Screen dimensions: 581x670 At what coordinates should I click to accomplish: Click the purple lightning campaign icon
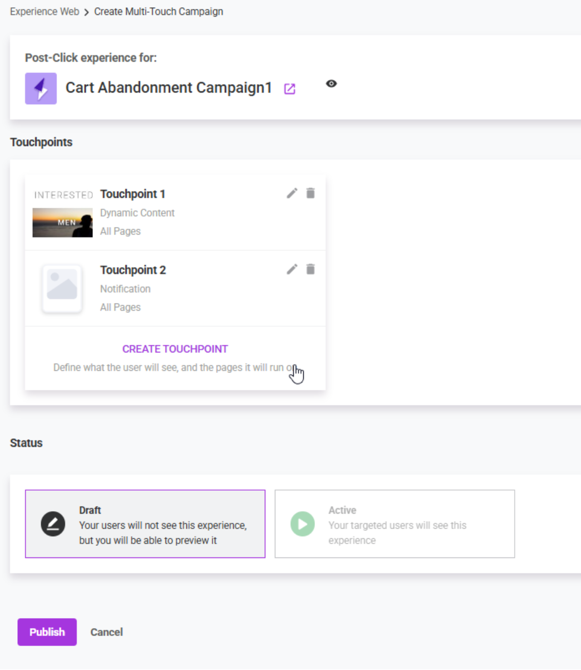coord(41,89)
